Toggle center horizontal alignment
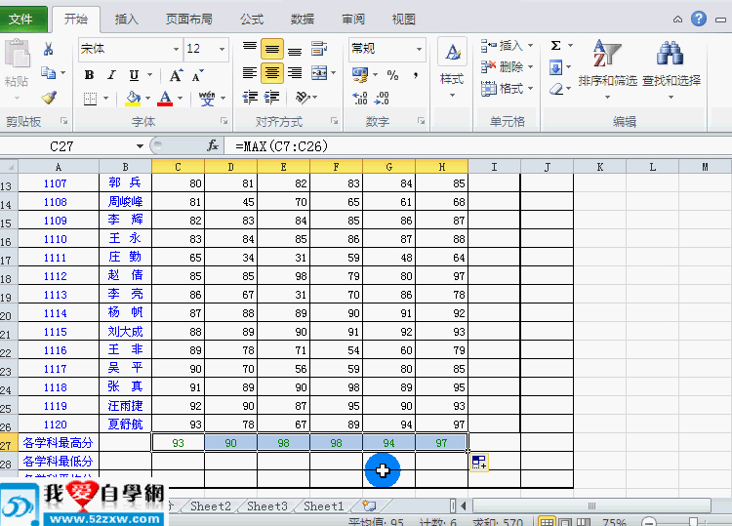732x526 pixels. (x=272, y=73)
